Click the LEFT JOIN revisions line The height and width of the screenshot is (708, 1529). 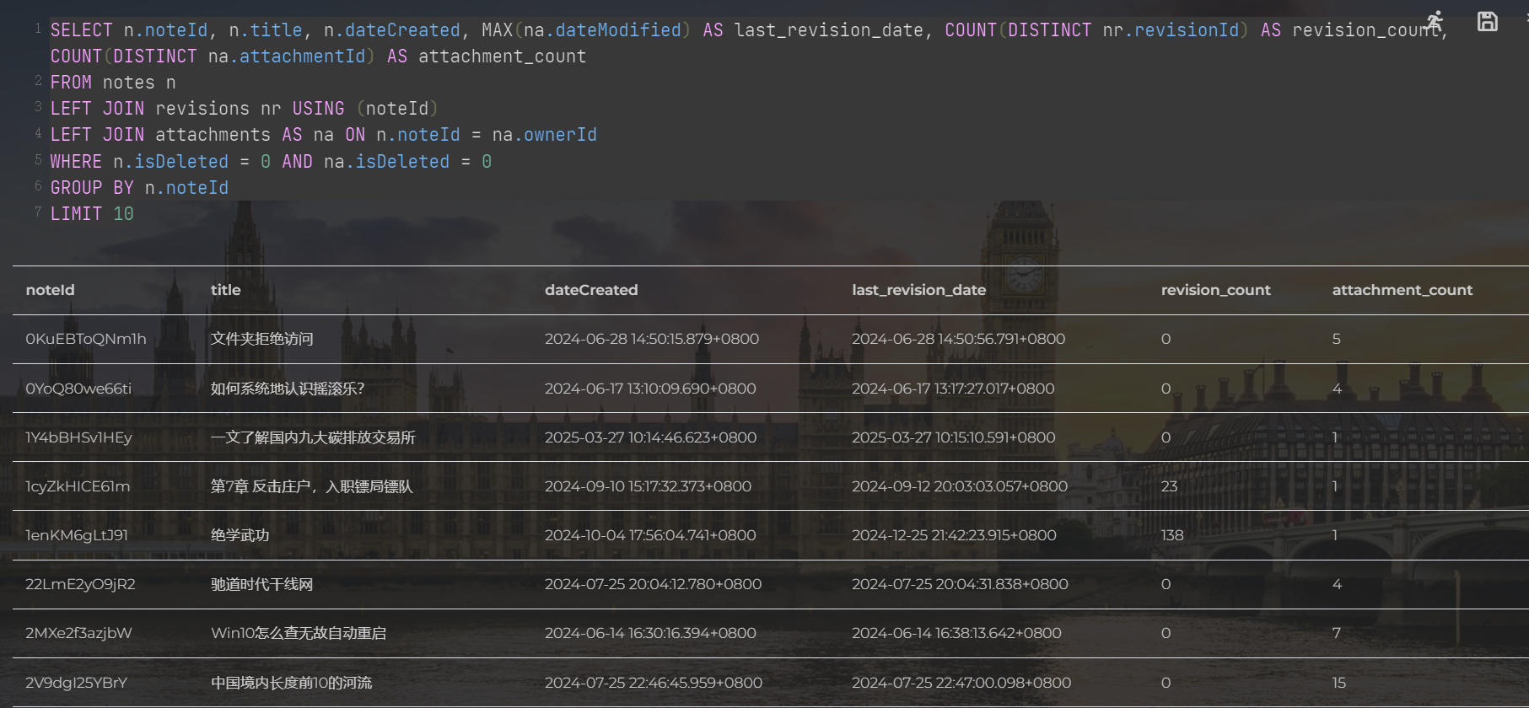tap(245, 109)
